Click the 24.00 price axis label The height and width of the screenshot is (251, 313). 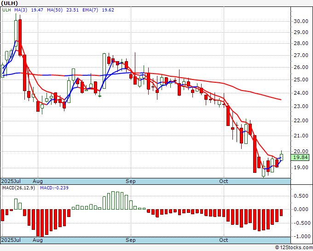pos(301,93)
